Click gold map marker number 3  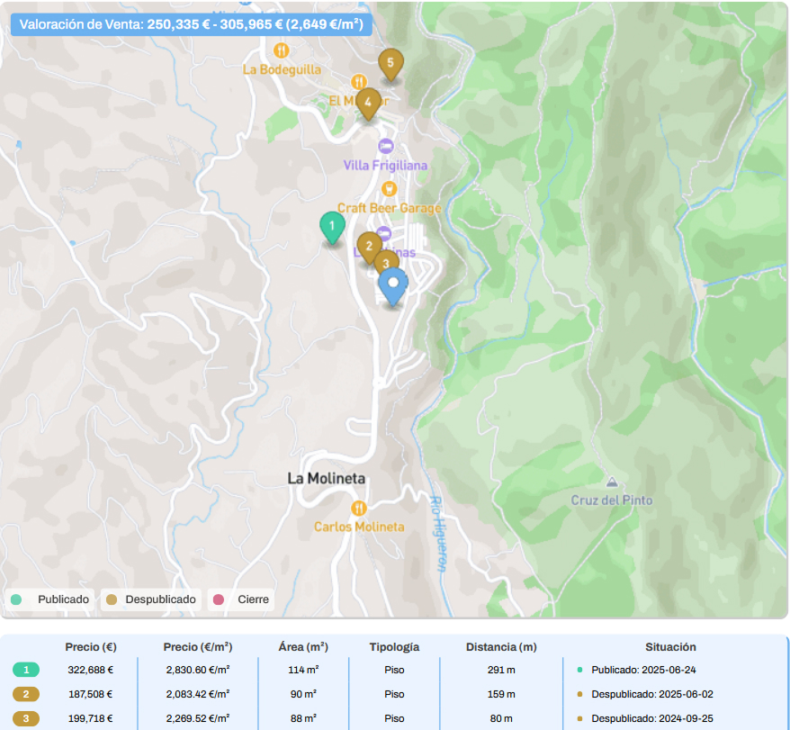pyautogui.click(x=386, y=263)
